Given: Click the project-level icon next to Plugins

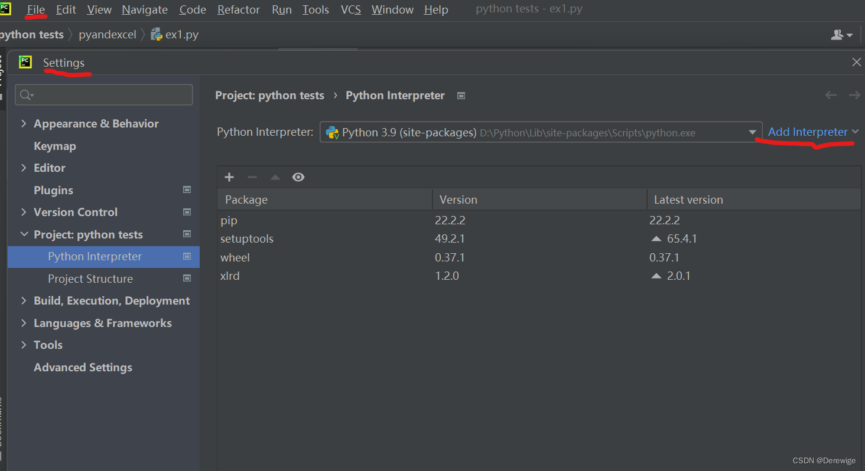Looking at the screenshot, I should pos(187,189).
